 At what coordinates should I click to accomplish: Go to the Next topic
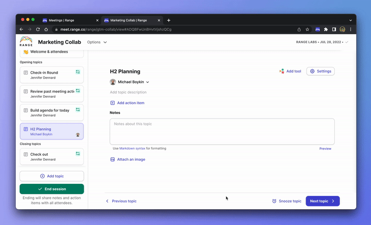323,201
